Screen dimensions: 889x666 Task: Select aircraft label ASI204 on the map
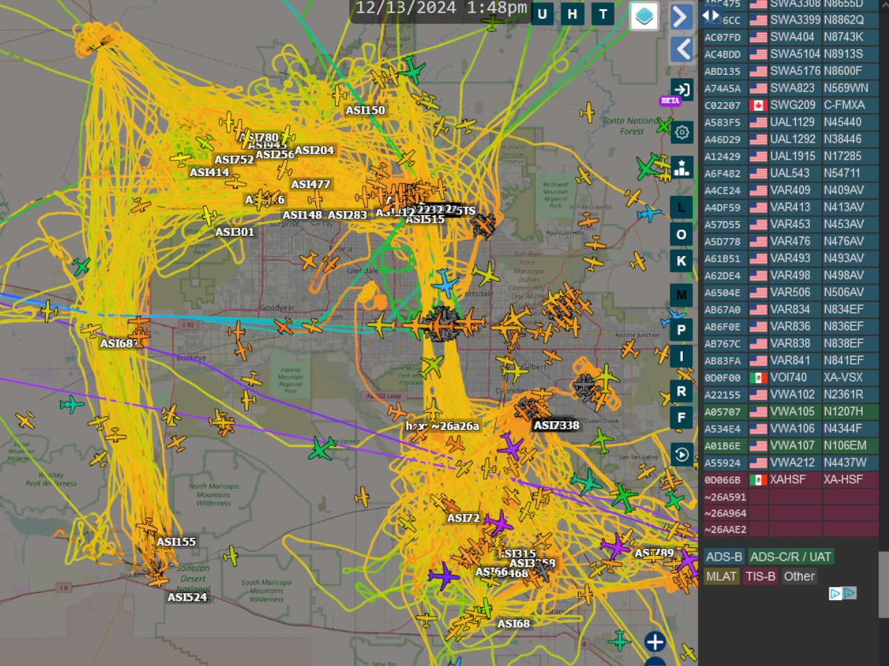click(314, 150)
